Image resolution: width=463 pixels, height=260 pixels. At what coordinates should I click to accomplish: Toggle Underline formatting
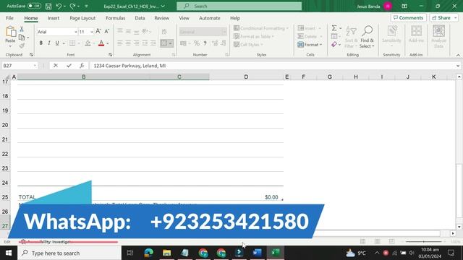point(57,43)
